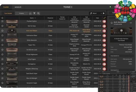136x92 pixels.
Task: Click IK logo on Arch And Ribbon row
Action: [104, 31]
